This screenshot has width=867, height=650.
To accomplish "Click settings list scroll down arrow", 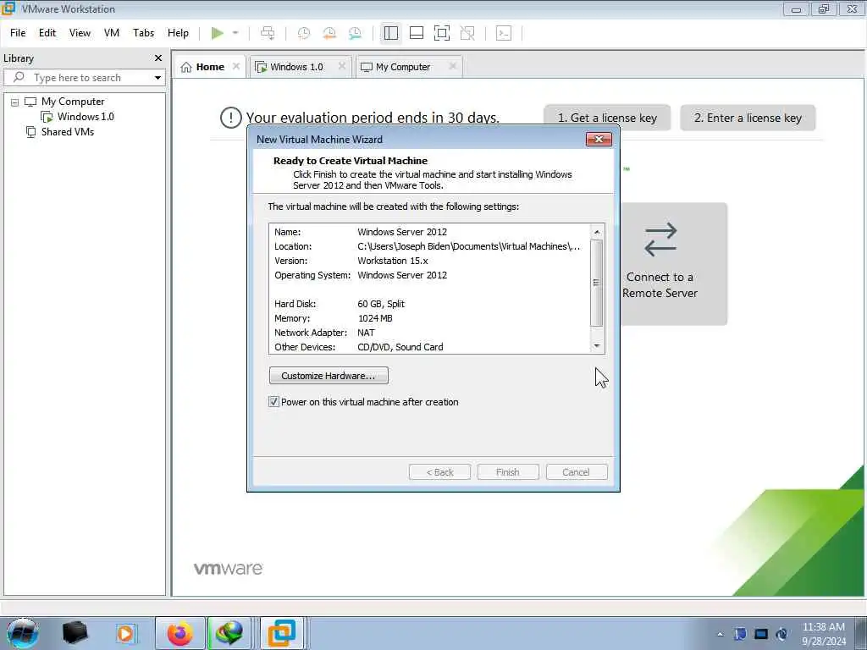I will click(x=597, y=345).
